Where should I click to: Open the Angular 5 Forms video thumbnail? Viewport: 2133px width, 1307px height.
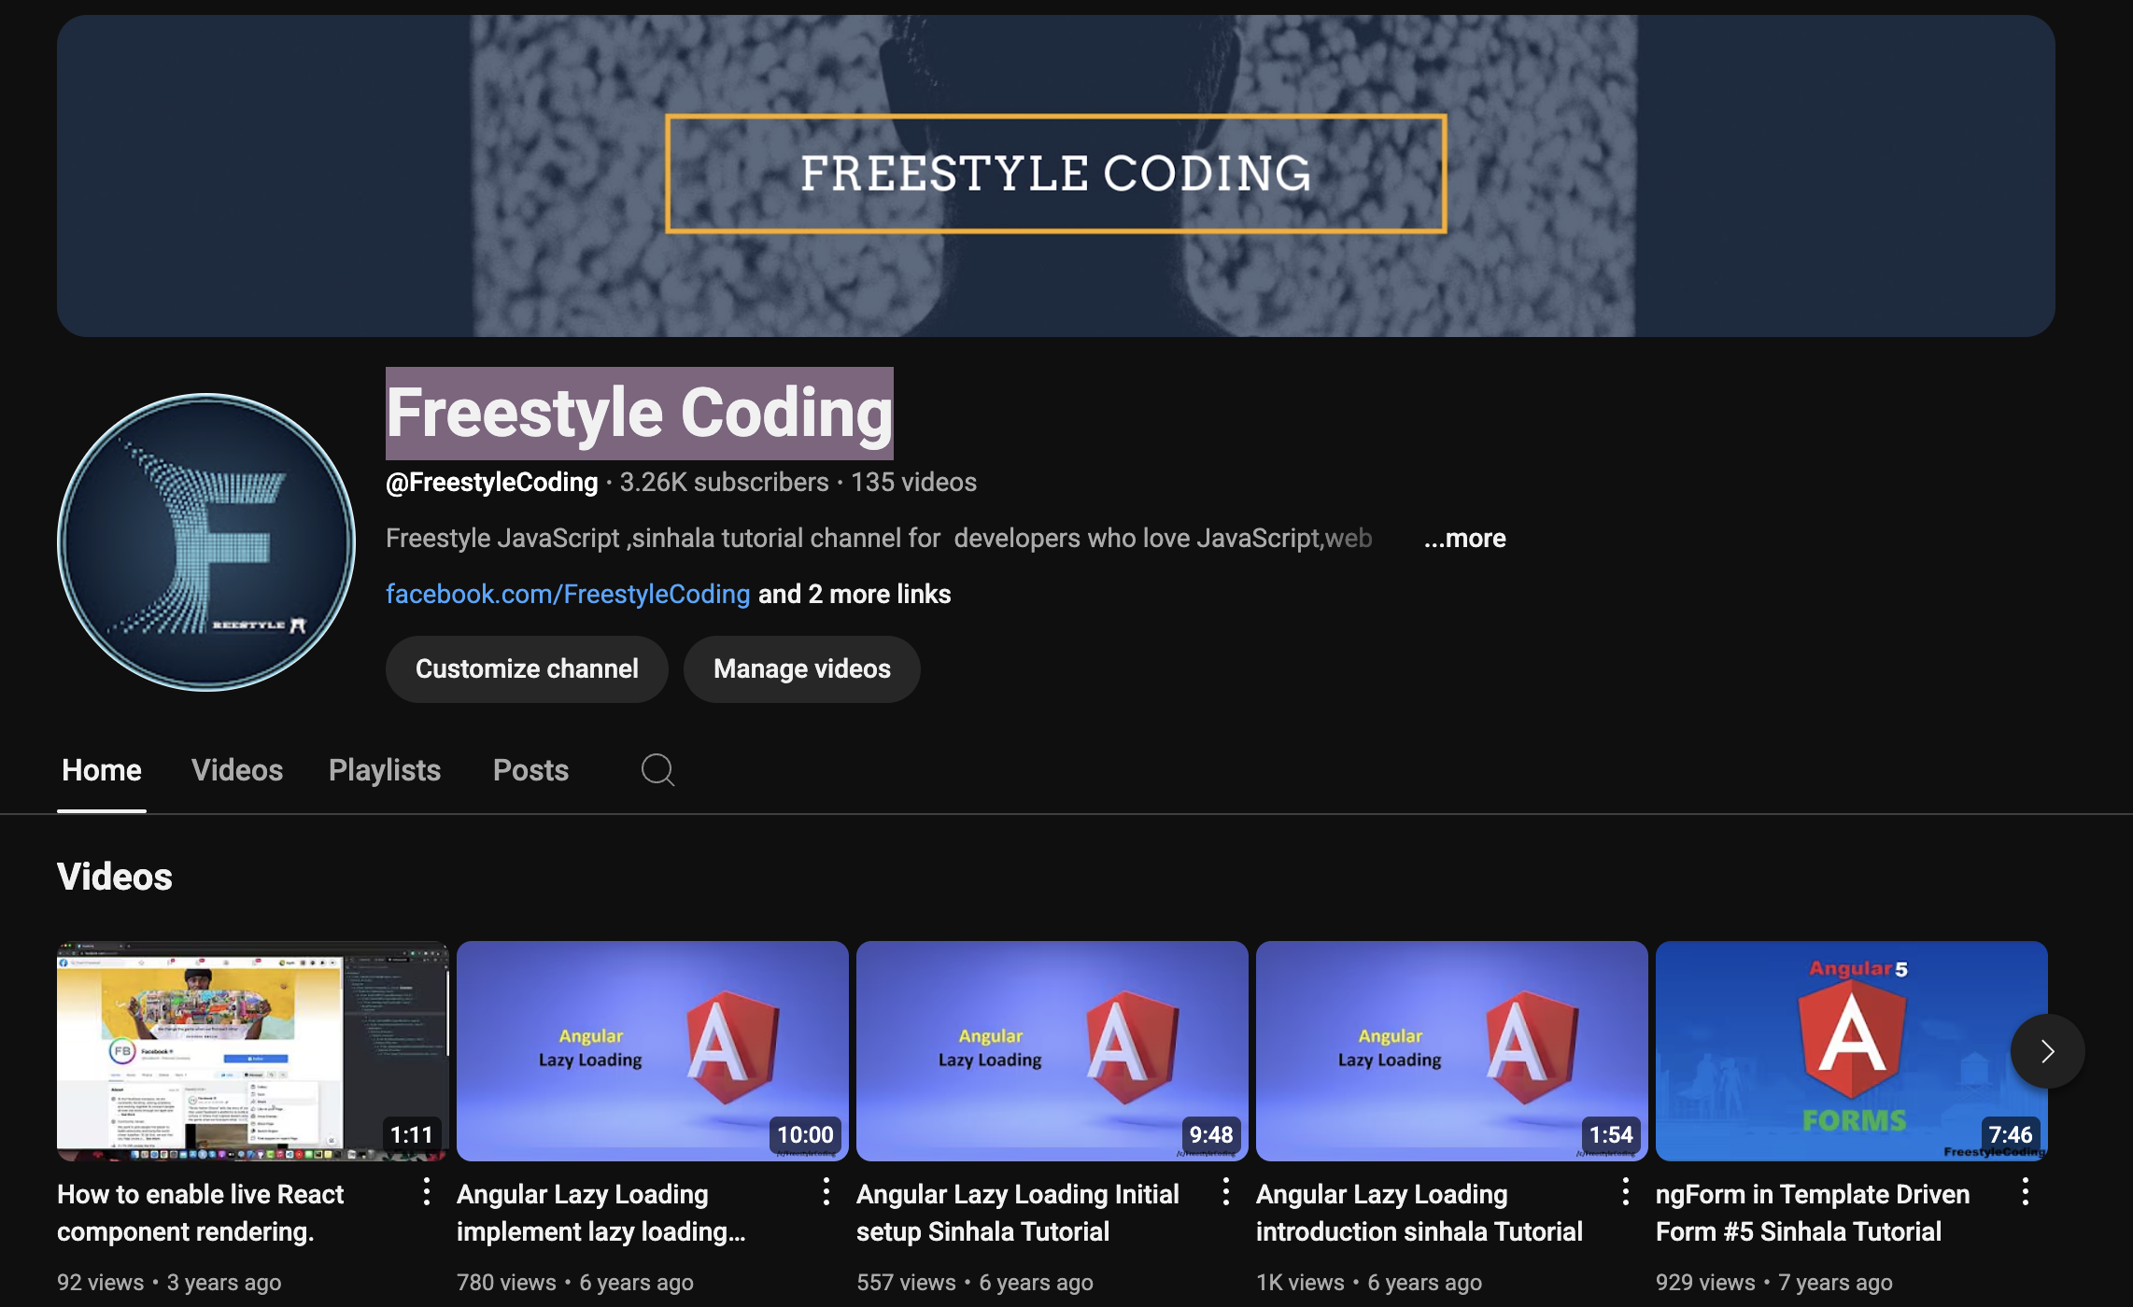(1852, 1051)
